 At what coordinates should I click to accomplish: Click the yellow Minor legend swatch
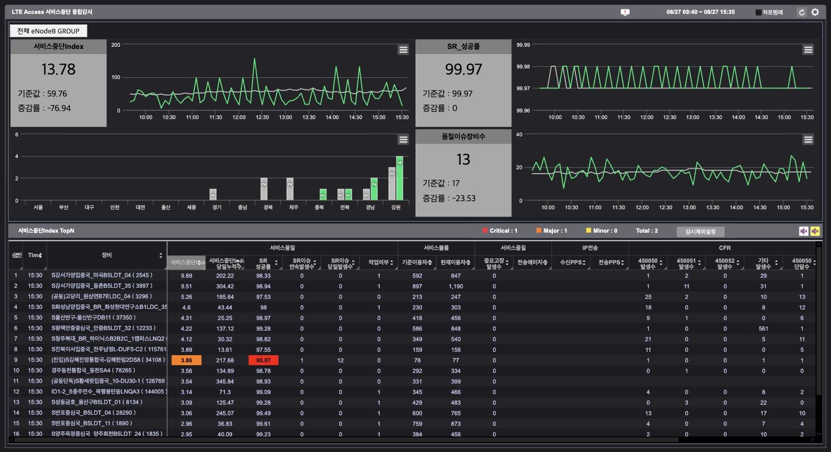pos(588,230)
